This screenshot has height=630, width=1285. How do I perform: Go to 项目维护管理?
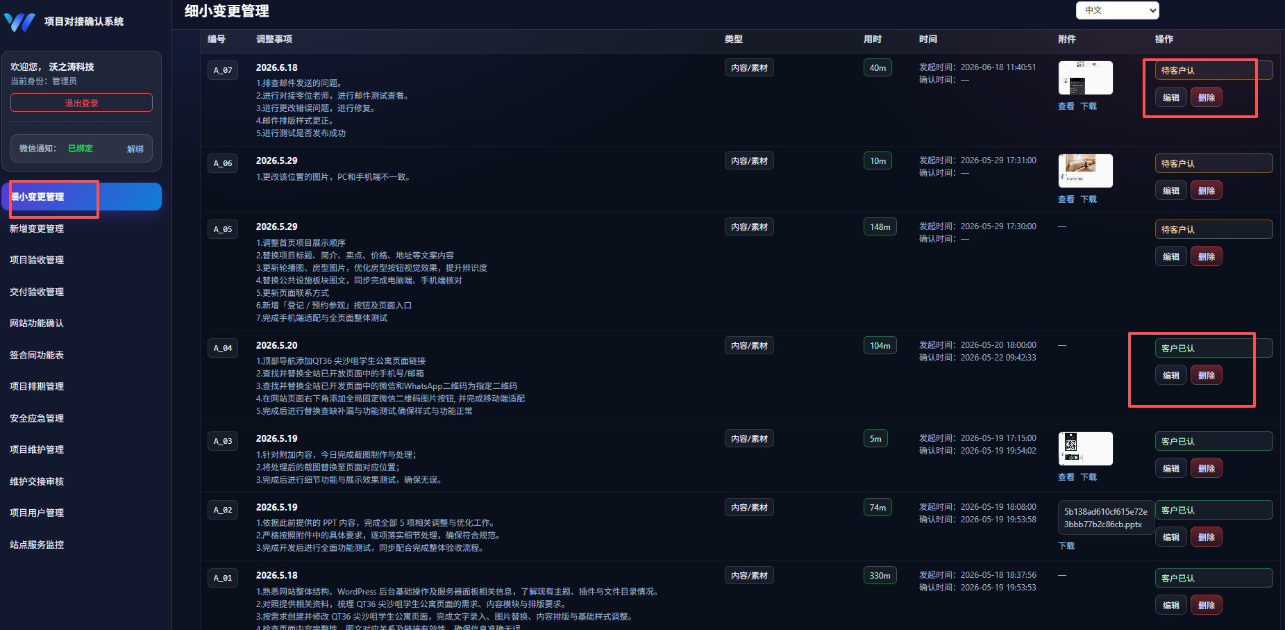click(37, 449)
